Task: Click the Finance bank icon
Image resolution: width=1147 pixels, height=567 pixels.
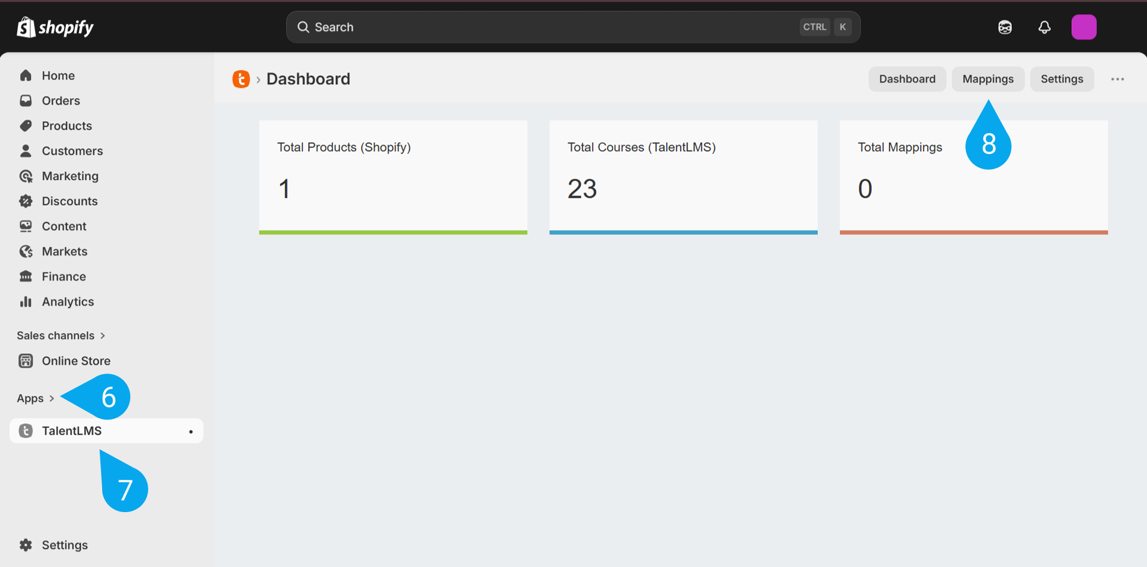Action: coord(26,276)
